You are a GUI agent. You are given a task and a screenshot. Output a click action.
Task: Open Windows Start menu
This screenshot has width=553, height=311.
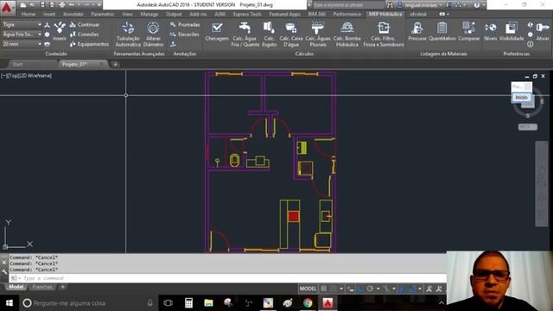pyautogui.click(x=10, y=303)
